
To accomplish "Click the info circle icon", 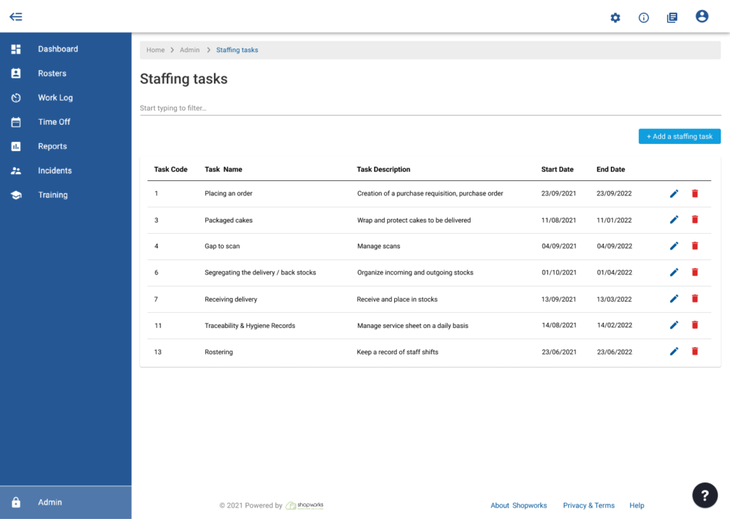I will coord(644,17).
